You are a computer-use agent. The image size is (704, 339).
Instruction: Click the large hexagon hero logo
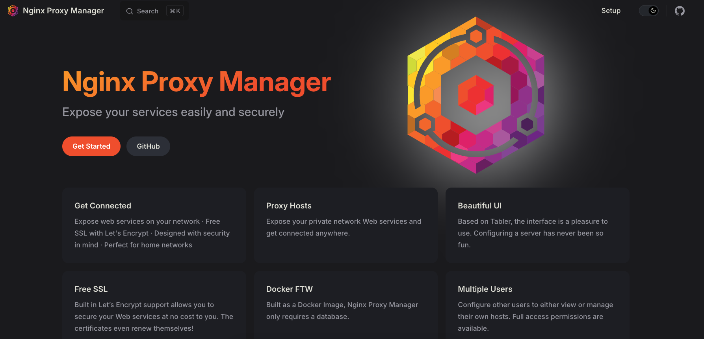(476, 95)
